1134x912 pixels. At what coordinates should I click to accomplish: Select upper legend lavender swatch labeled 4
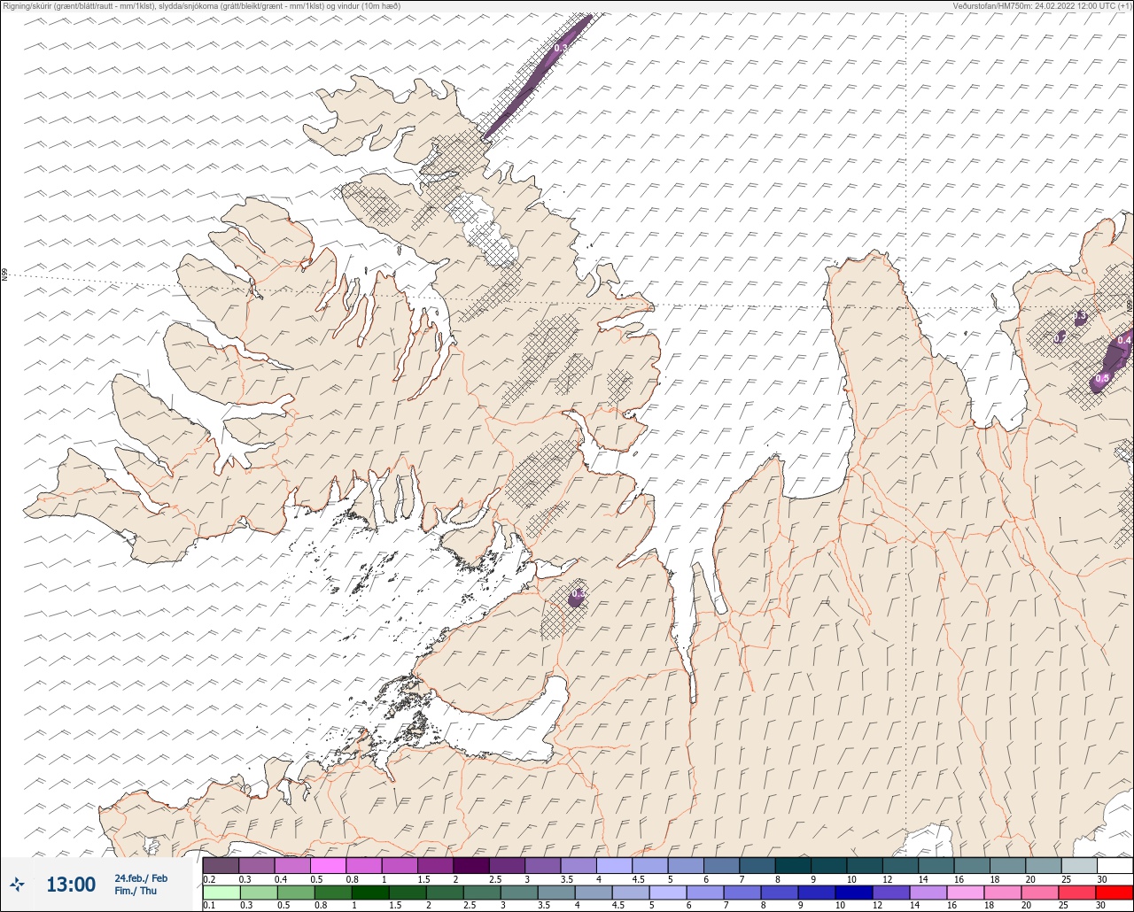point(614,865)
